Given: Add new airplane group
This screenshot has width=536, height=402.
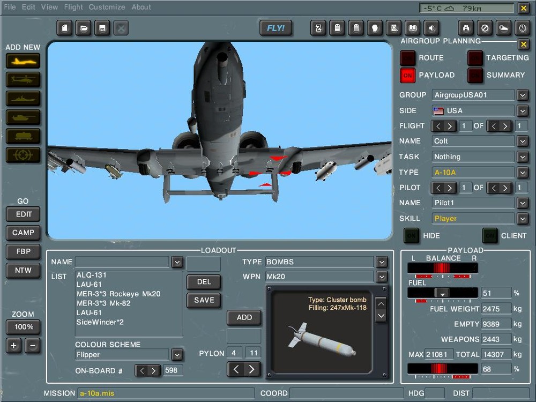Looking at the screenshot, I should coord(23,61).
